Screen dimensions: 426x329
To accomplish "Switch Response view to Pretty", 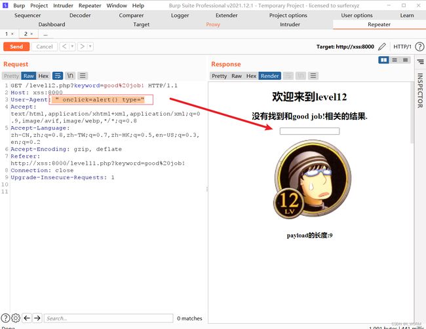I will (220, 76).
